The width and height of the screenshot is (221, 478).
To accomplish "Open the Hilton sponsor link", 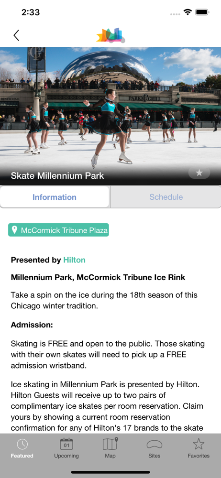I will 74,260.
